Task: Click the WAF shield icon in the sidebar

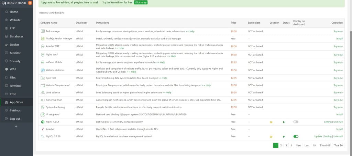Action: pyautogui.click(x=7, y=69)
